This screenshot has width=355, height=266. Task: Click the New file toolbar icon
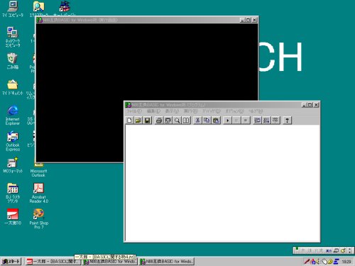(129, 121)
